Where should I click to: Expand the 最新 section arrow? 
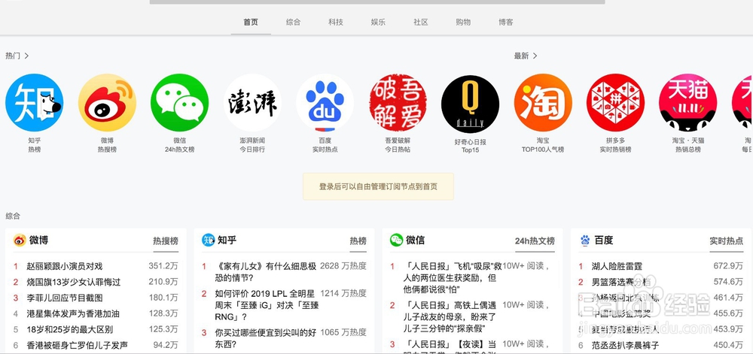pos(535,56)
